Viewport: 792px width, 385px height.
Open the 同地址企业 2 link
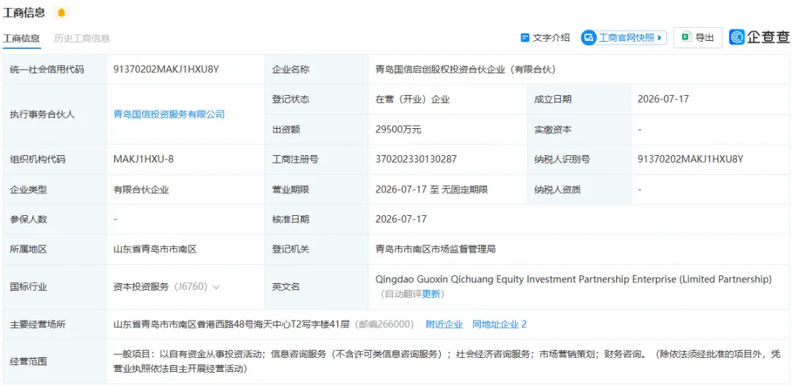click(499, 324)
